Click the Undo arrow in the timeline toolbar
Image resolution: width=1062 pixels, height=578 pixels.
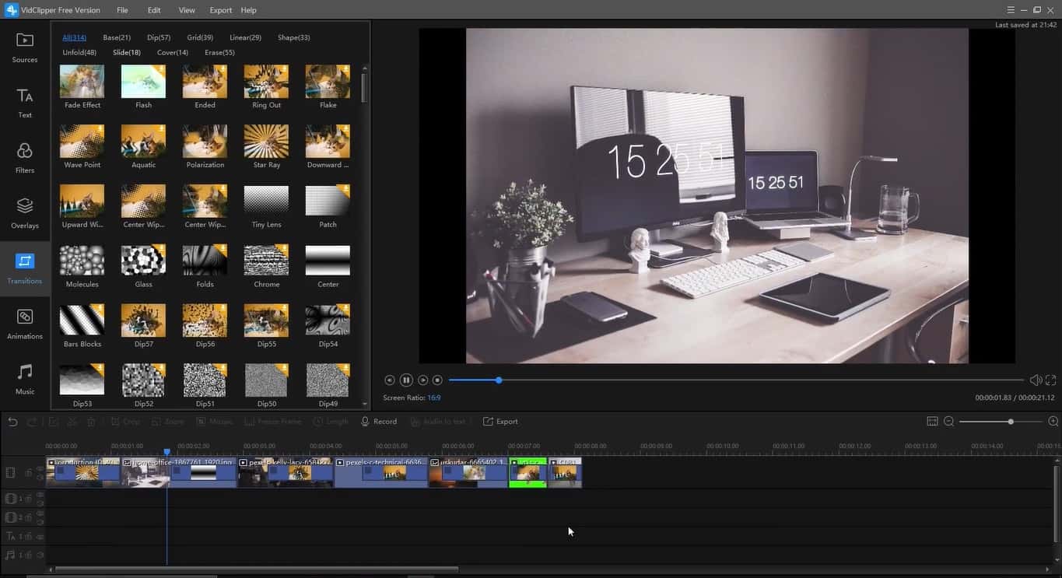tap(12, 422)
